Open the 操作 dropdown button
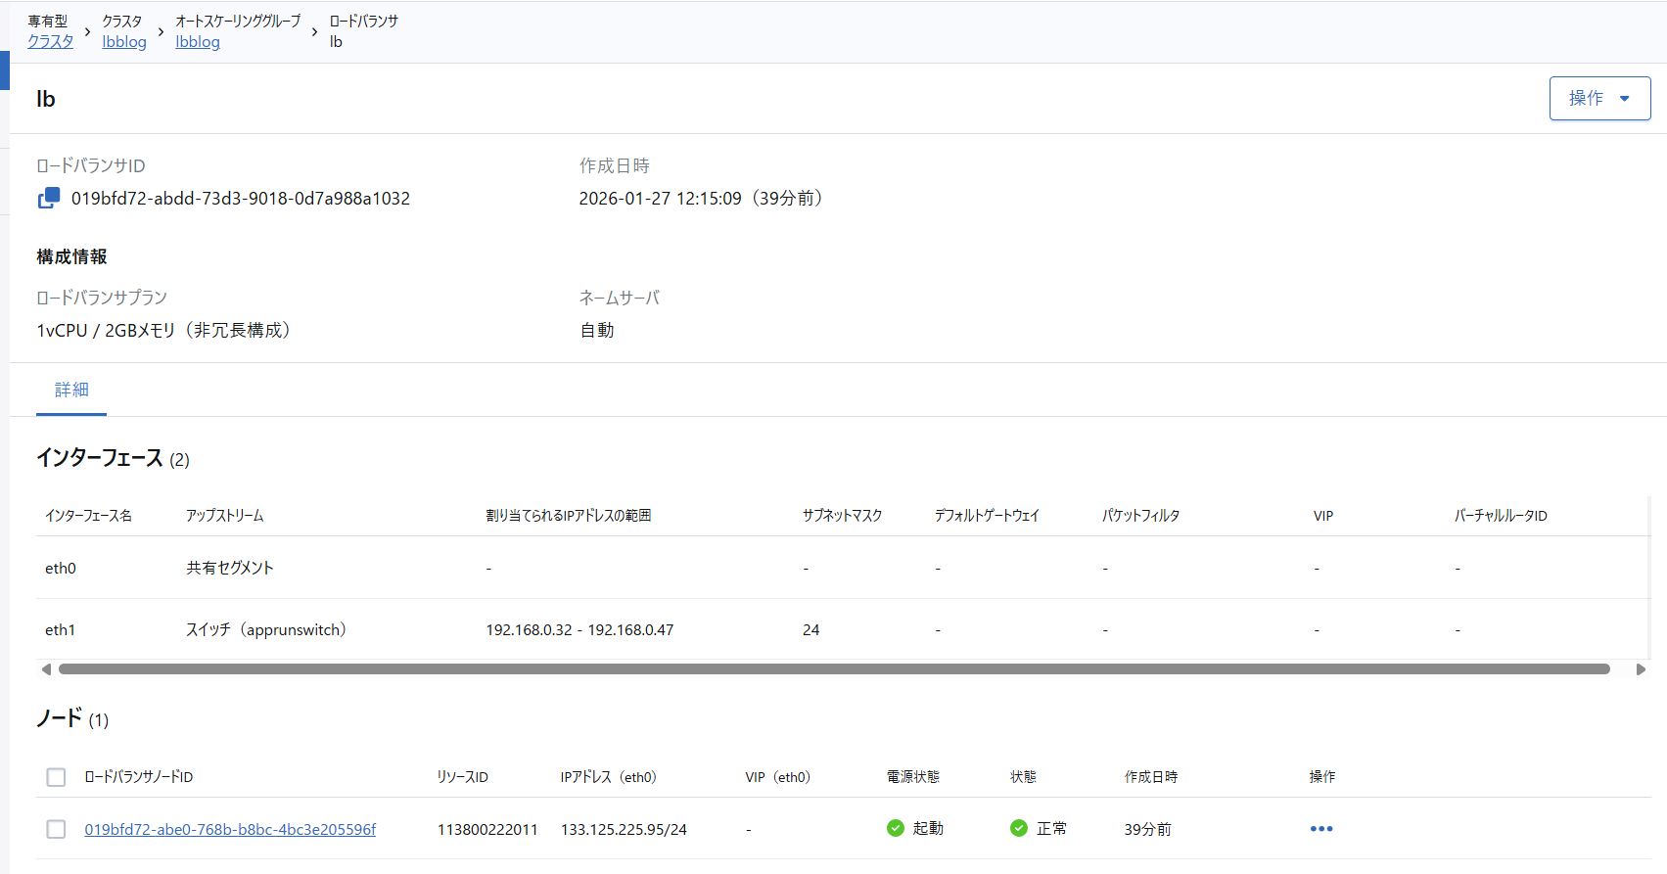The image size is (1667, 874). click(x=1598, y=98)
